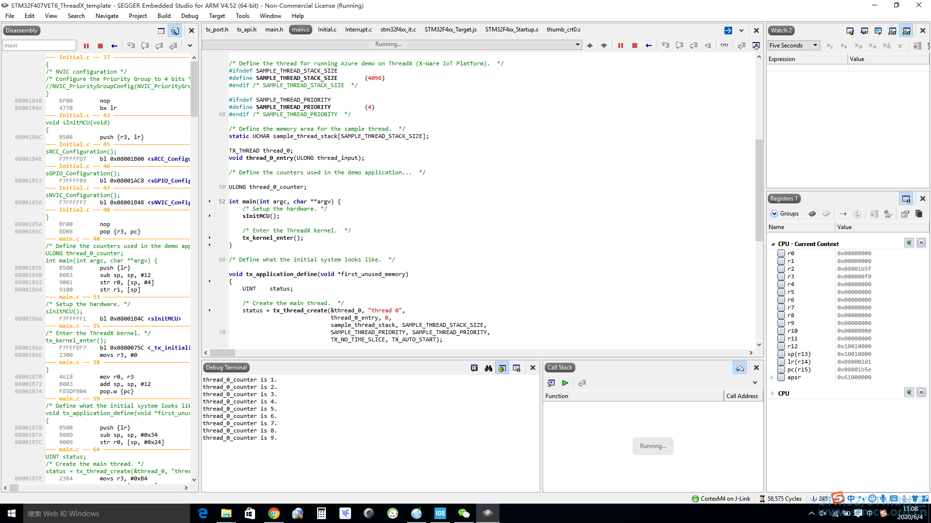Click the Function column header in Call Stack
This screenshot has height=523, width=931.
pyautogui.click(x=633, y=396)
